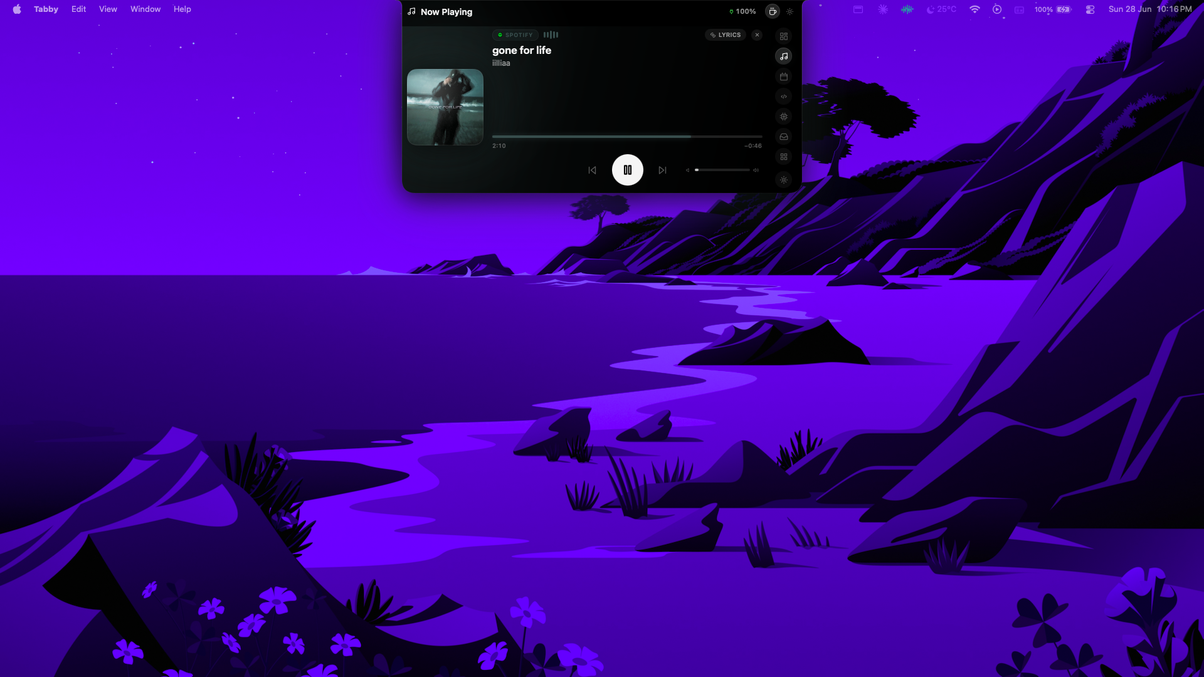Select the music note Now Playing tab
The height and width of the screenshot is (677, 1204).
[x=784, y=56]
